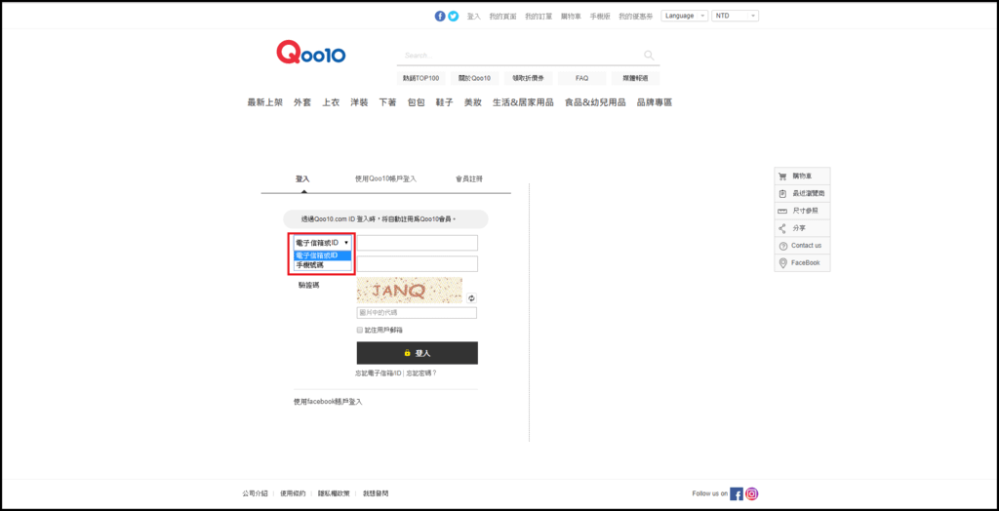The height and width of the screenshot is (511, 999).
Task: Focus the password field below the ID field
Action: point(418,263)
